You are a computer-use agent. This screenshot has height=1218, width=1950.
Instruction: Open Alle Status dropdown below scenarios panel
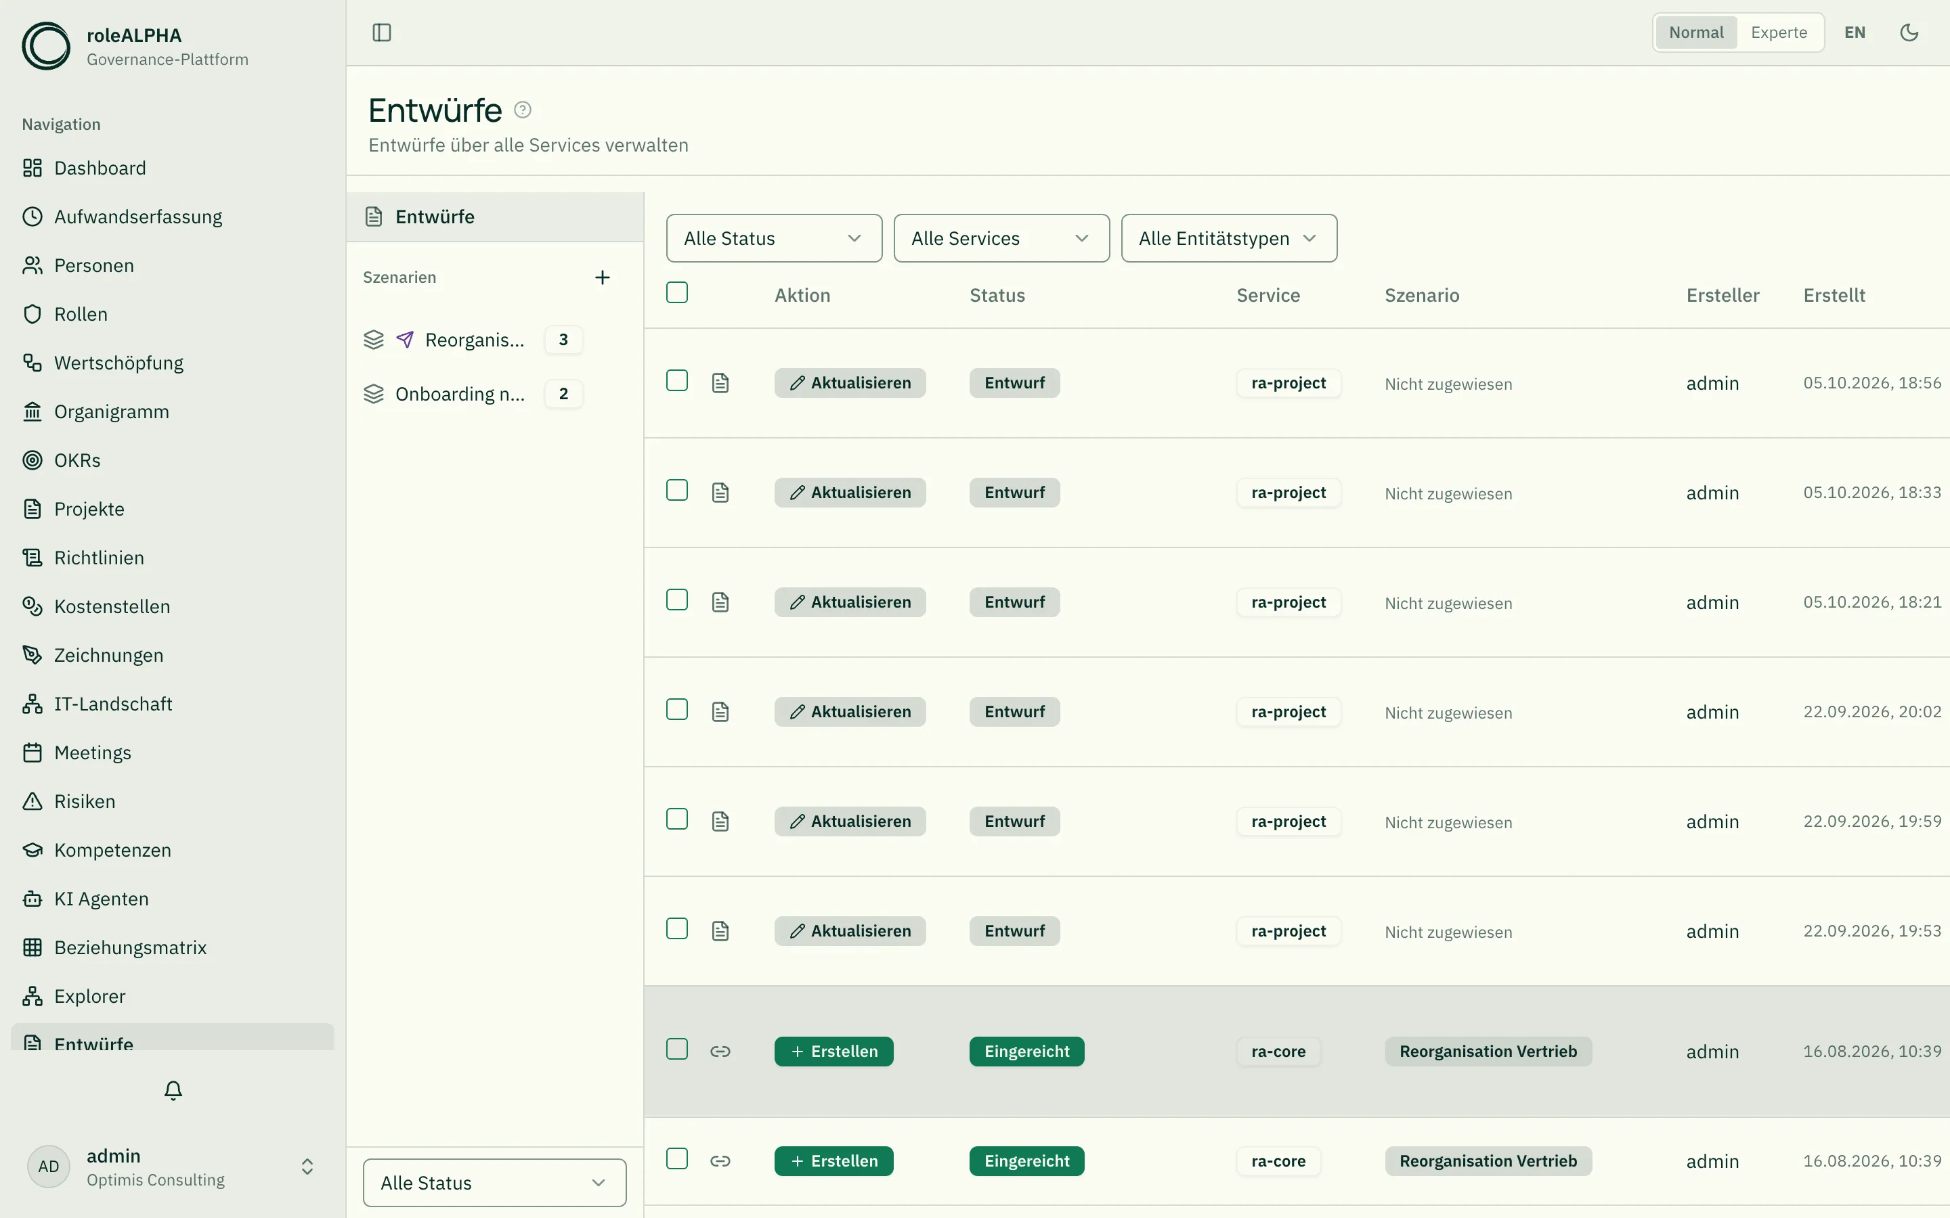click(494, 1183)
